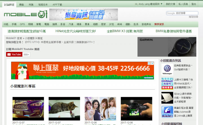The width and height of the screenshot is (203, 125).
Task: Click the 小惡魔廣告快訊 heading
Action: [170, 61]
